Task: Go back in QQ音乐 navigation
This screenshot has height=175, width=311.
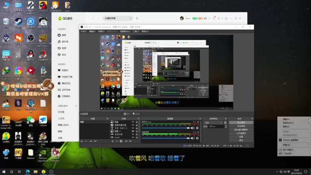Action: [x=93, y=18]
